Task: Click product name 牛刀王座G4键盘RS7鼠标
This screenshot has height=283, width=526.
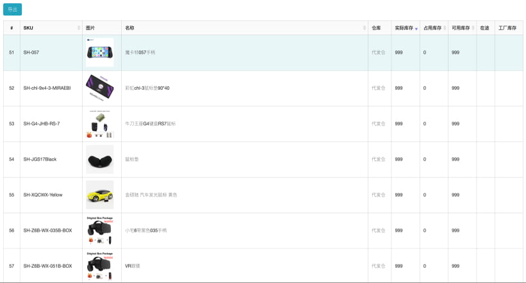Action: point(151,124)
